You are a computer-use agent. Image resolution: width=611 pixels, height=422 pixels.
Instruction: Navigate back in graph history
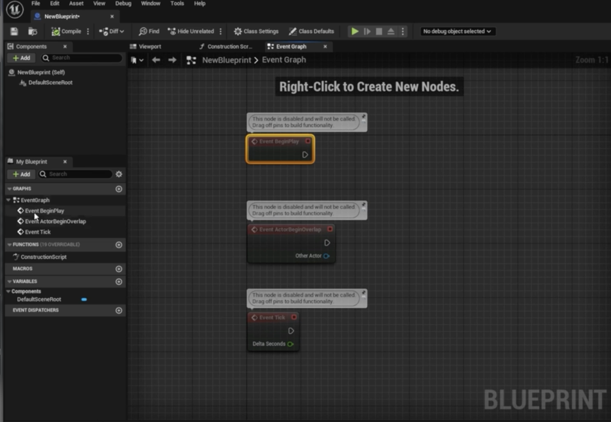(156, 60)
